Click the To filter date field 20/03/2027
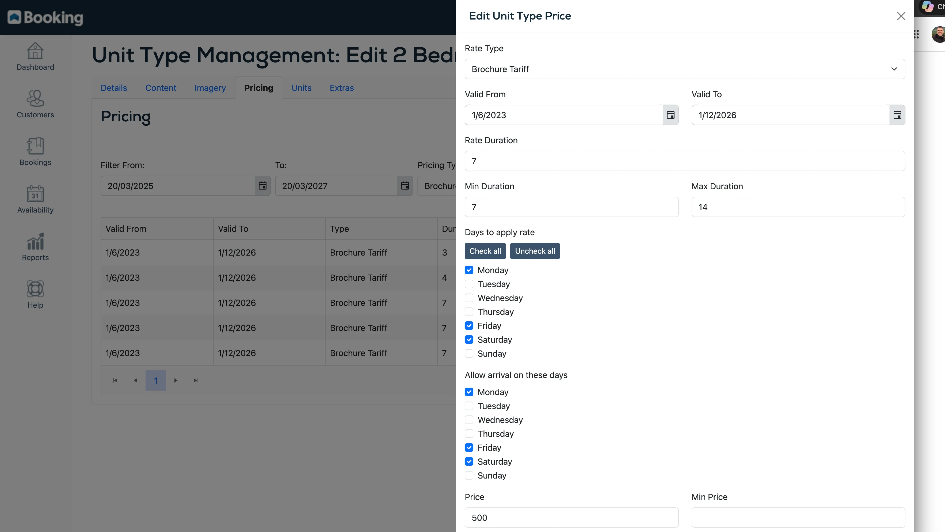This screenshot has height=532, width=945. coord(336,186)
